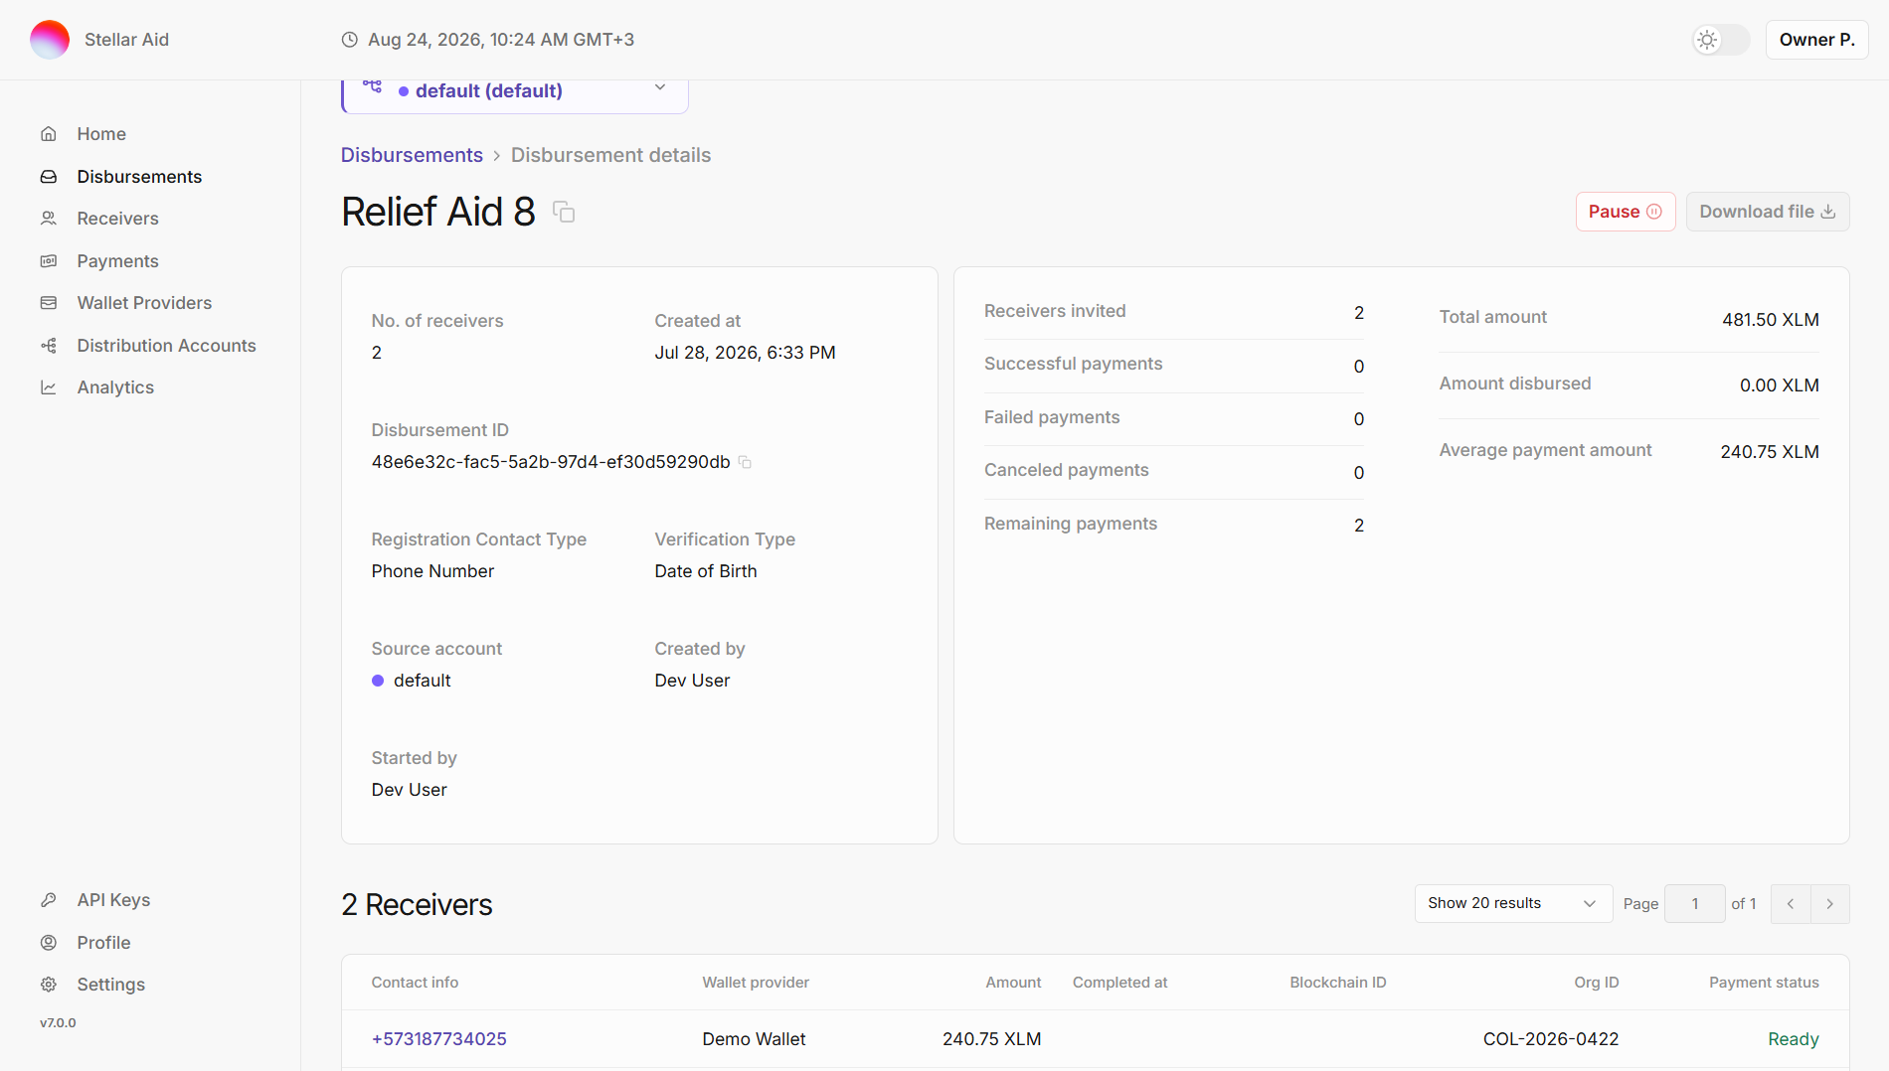This screenshot has height=1071, width=1889.
Task: Click the Ready payment status
Action: click(x=1793, y=1039)
